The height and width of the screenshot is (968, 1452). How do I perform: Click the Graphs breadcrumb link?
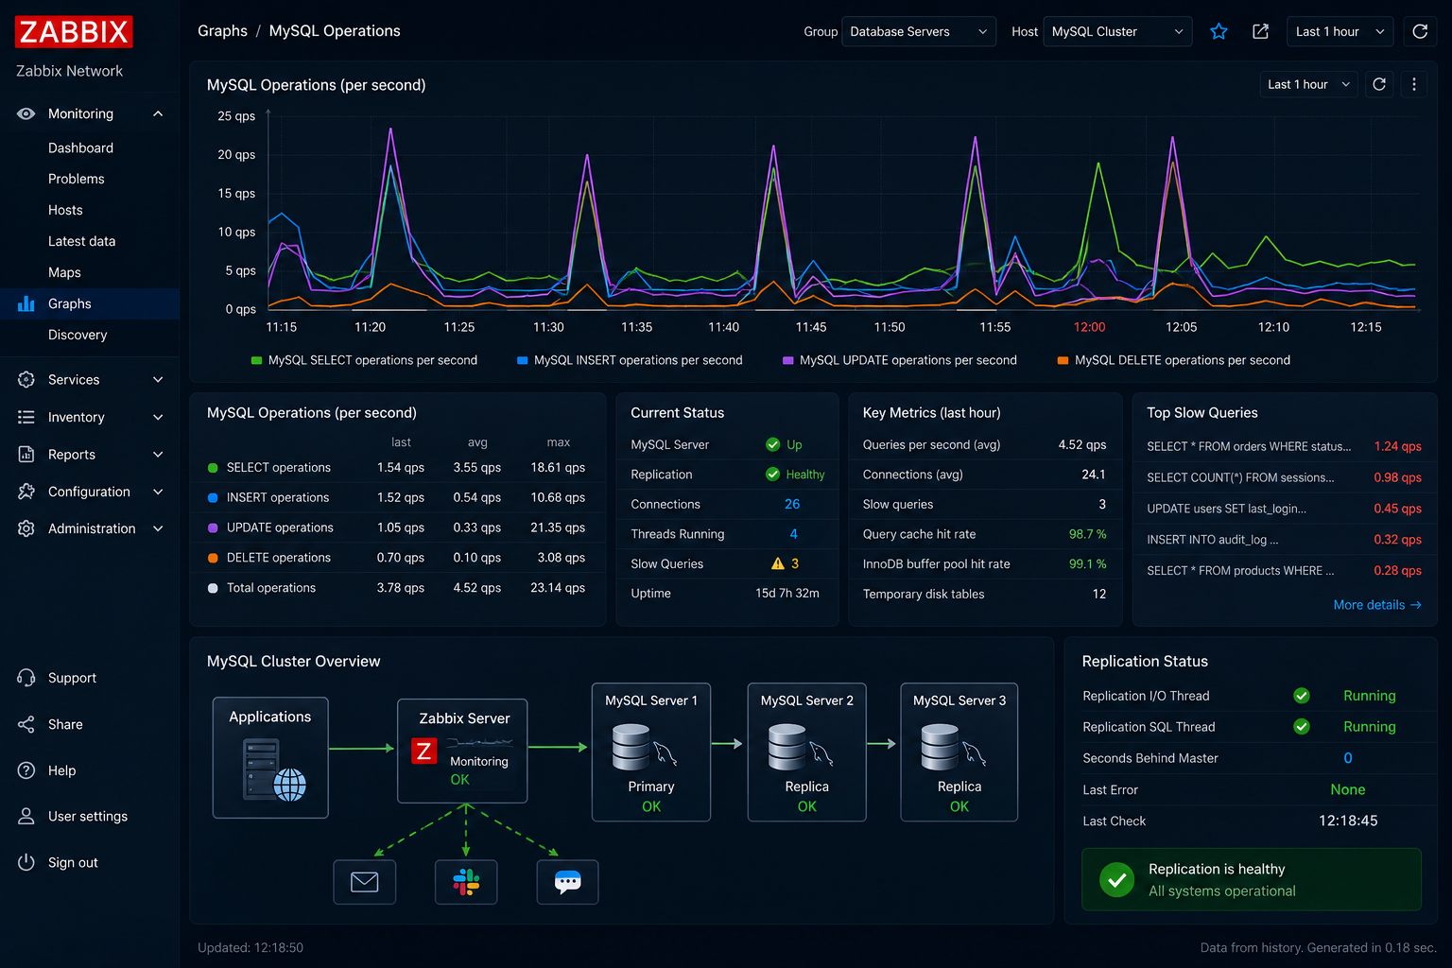click(222, 31)
